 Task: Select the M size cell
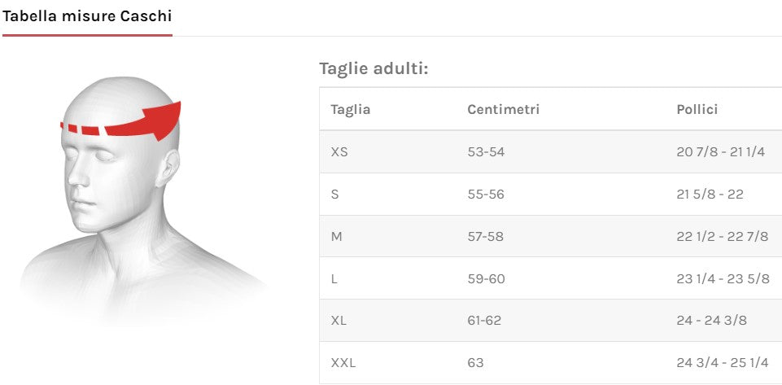[337, 236]
